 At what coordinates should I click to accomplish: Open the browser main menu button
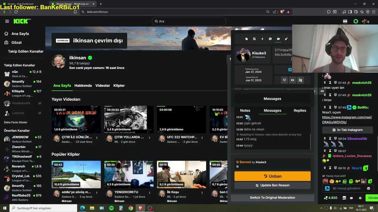click(374, 12)
